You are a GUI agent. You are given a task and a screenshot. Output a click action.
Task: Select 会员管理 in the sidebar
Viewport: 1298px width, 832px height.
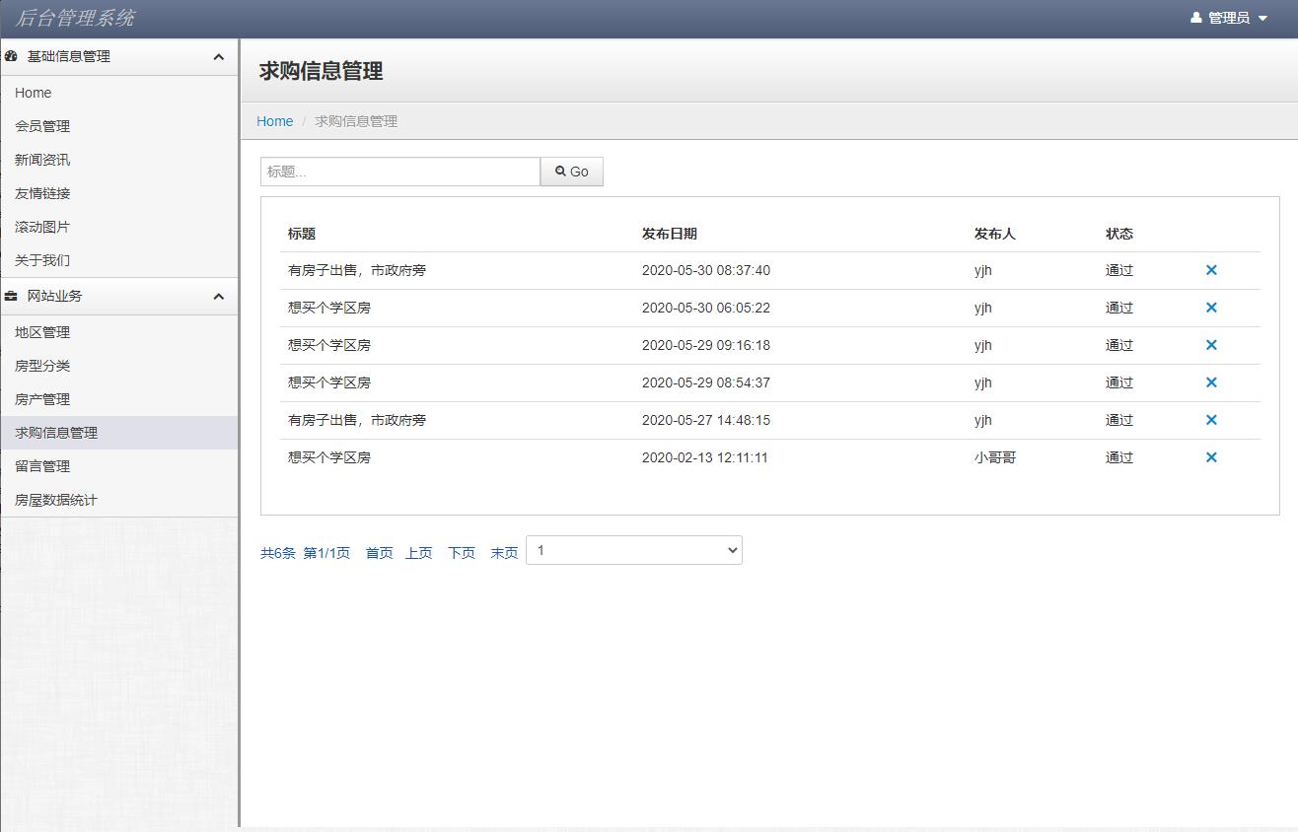(41, 126)
